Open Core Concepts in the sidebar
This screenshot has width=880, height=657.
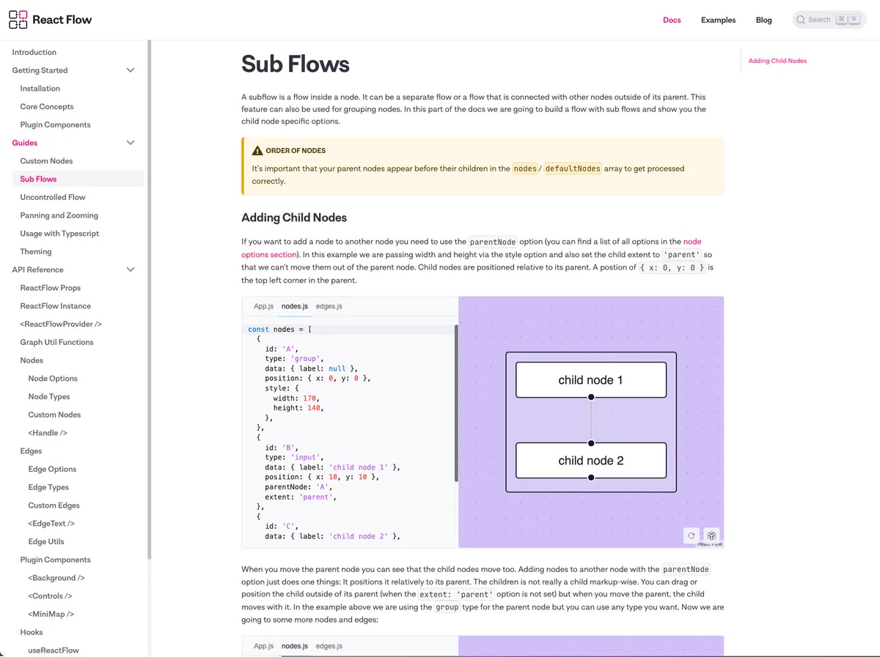[x=47, y=107]
